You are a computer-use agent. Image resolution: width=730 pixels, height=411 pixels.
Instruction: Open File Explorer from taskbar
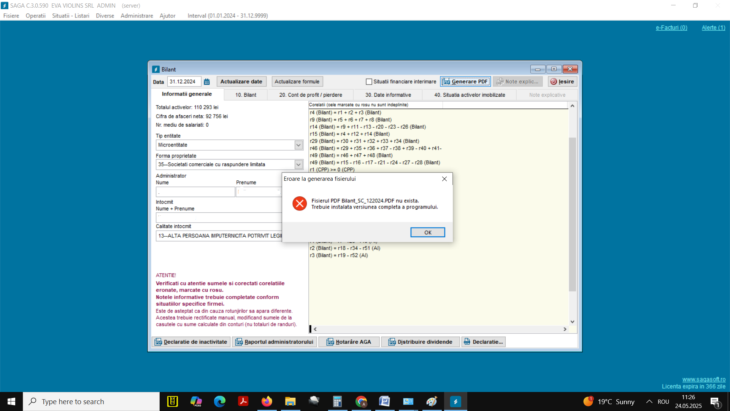click(290, 401)
